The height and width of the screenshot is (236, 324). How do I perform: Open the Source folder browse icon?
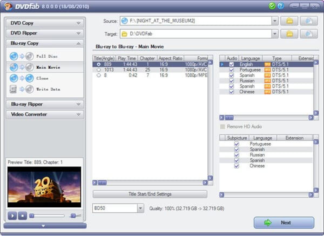(289, 21)
